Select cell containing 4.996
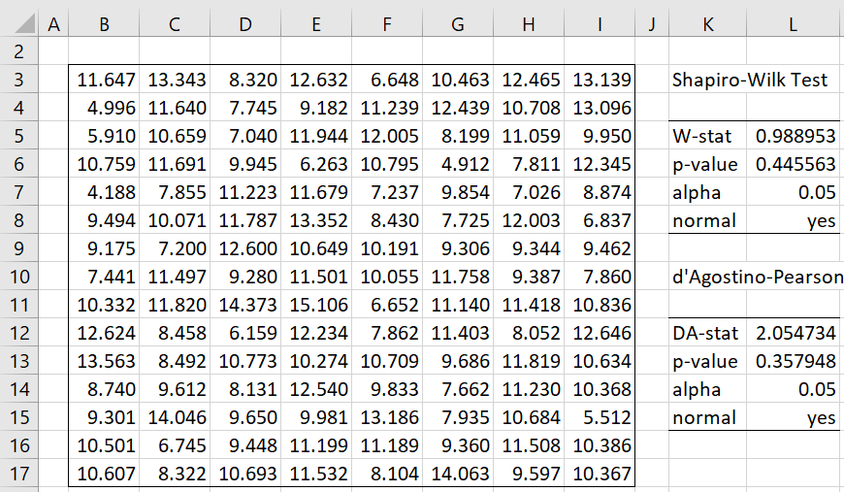Image resolution: width=844 pixels, height=492 pixels. coord(104,108)
